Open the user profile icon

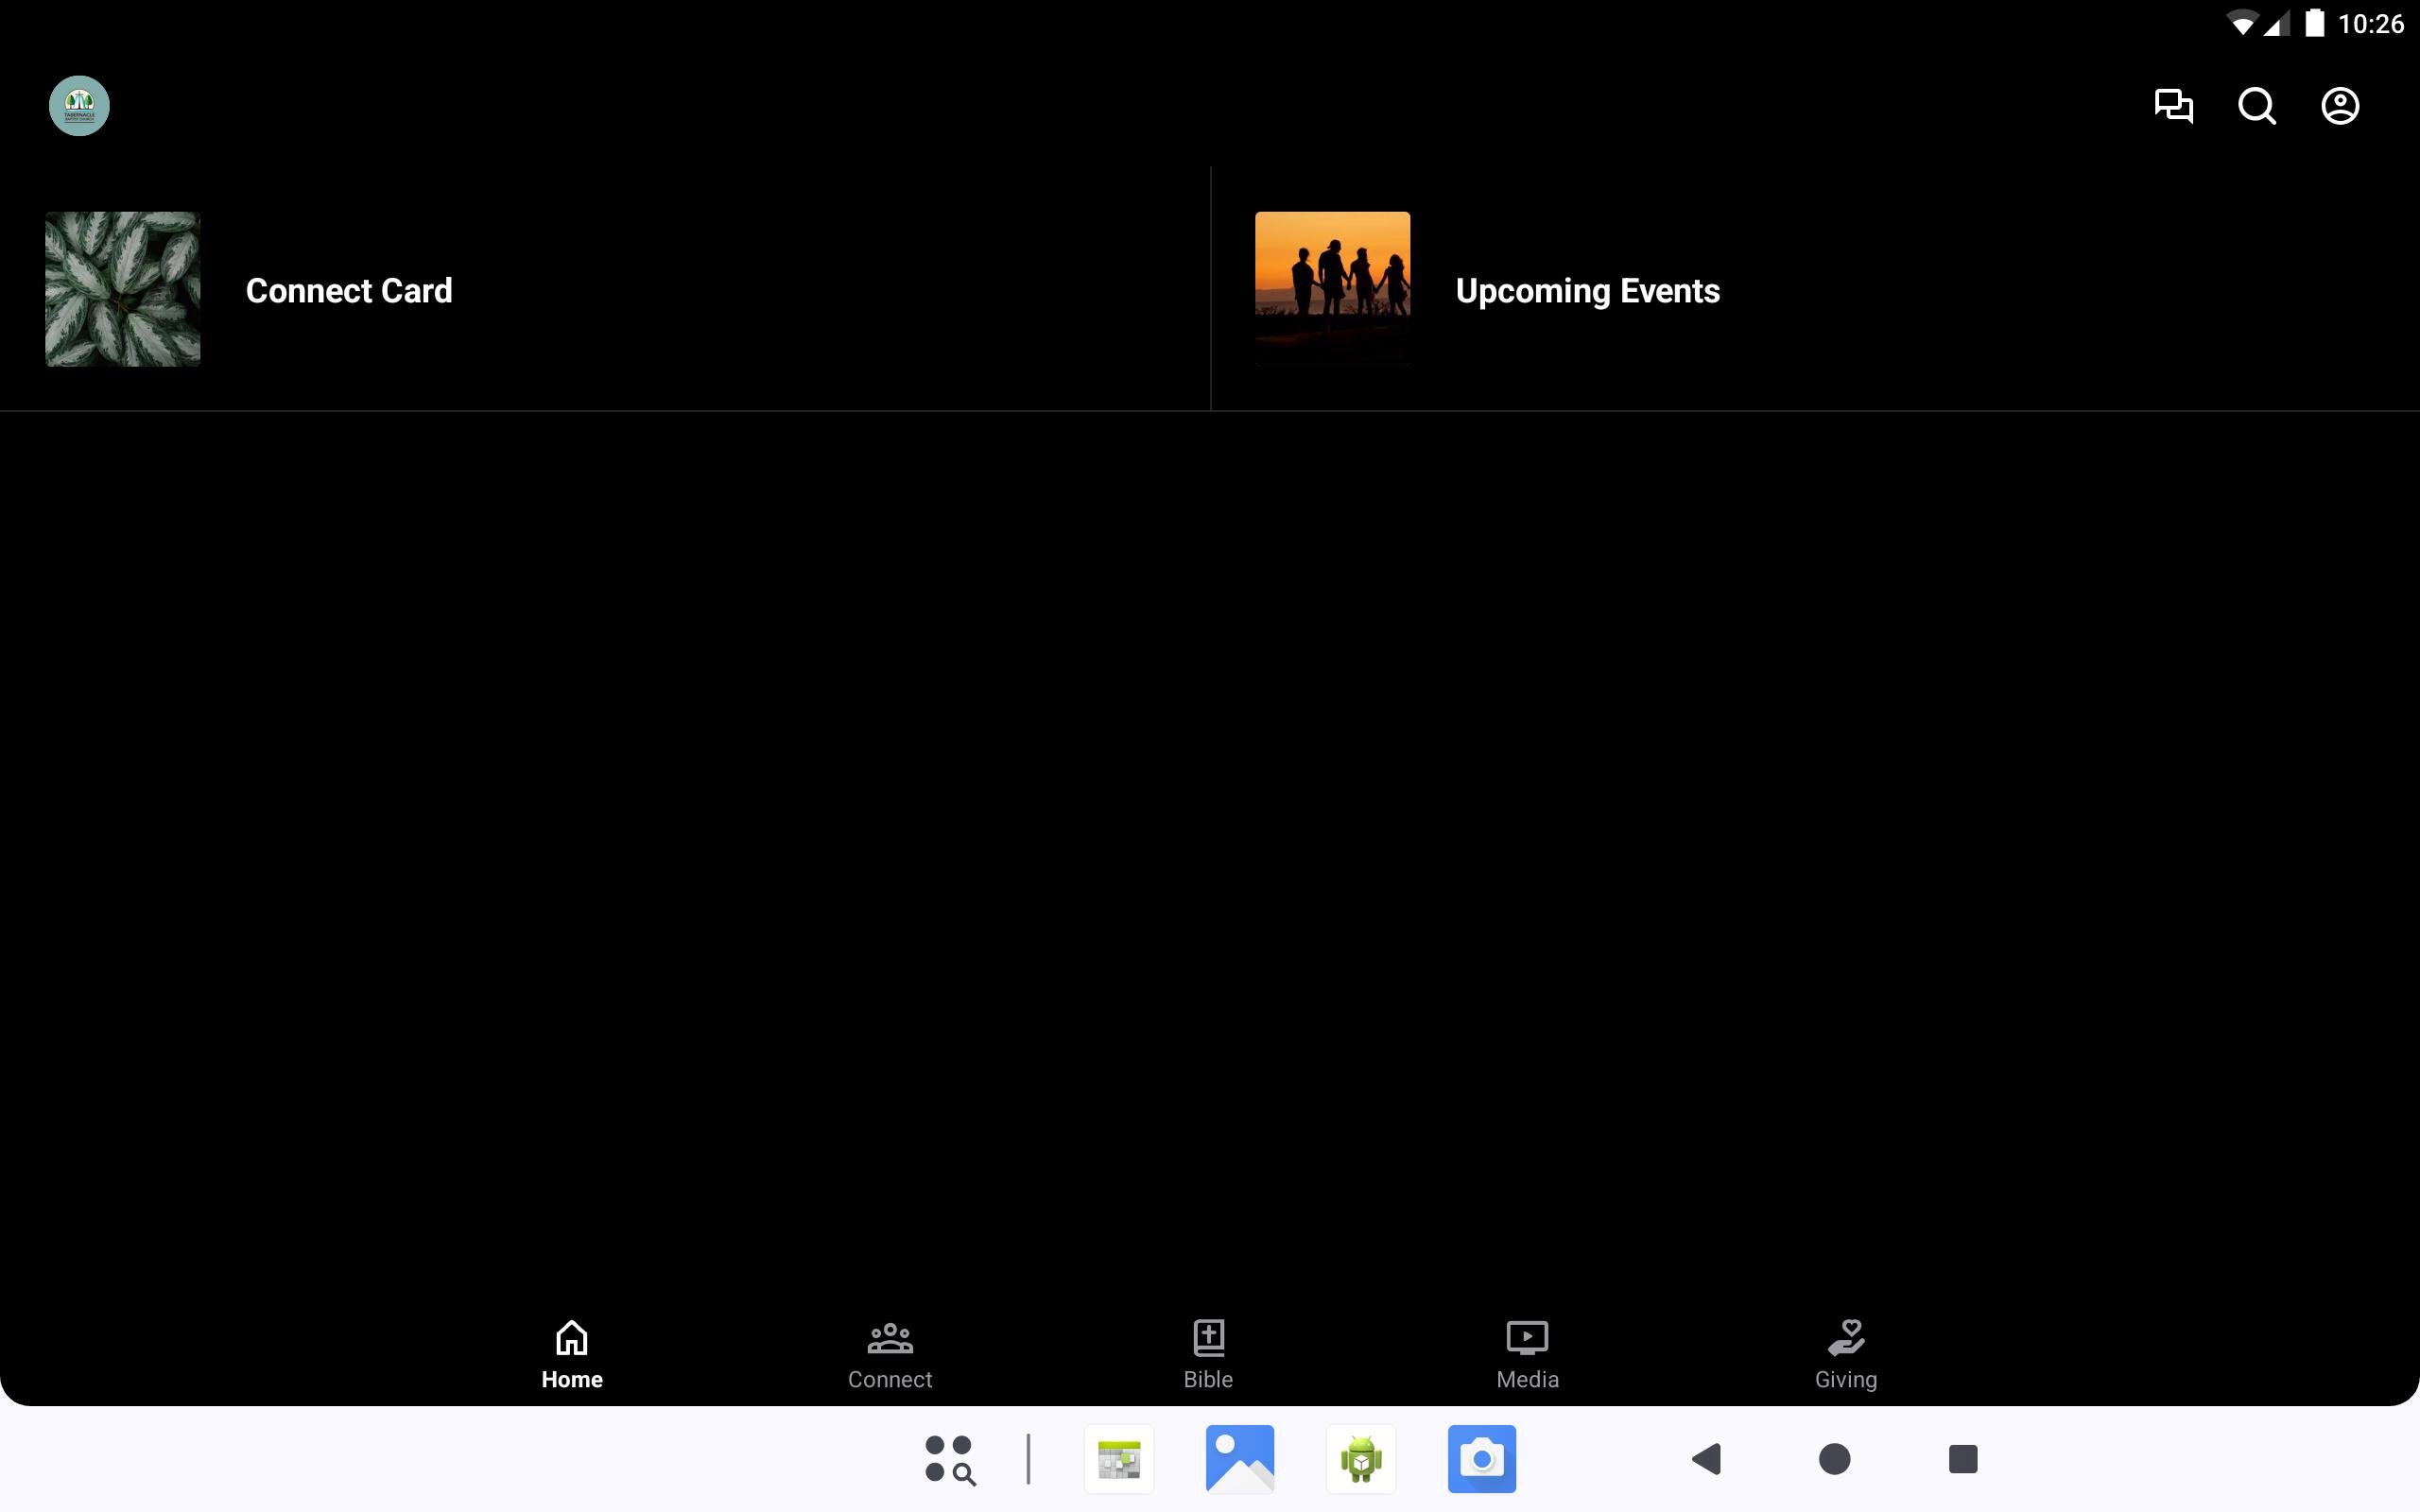(2339, 106)
